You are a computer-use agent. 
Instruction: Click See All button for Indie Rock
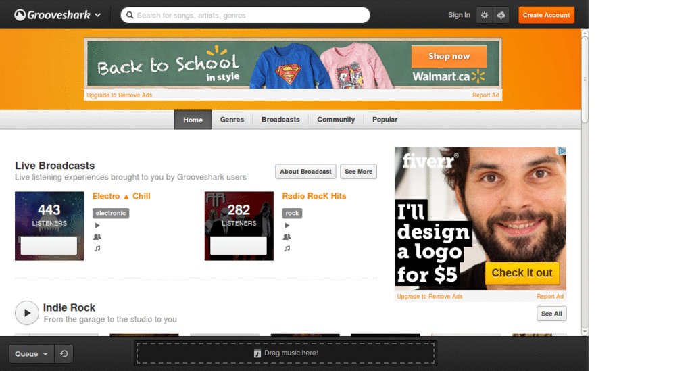(551, 314)
